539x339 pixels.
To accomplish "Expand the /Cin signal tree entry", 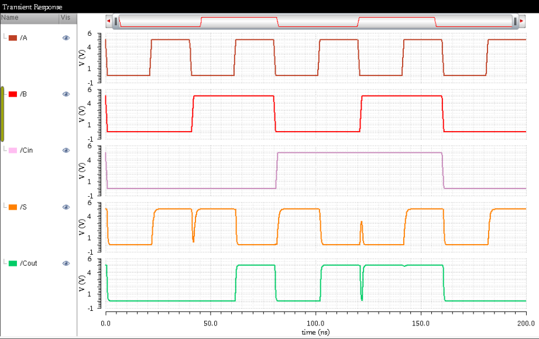I will (x=4, y=150).
